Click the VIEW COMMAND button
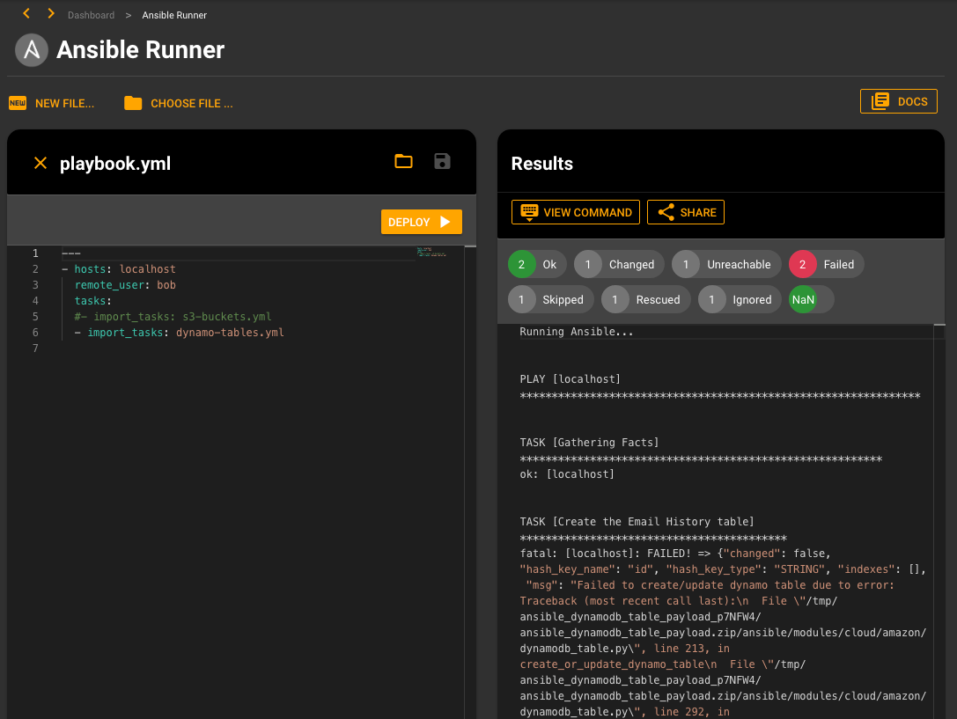 tap(576, 211)
